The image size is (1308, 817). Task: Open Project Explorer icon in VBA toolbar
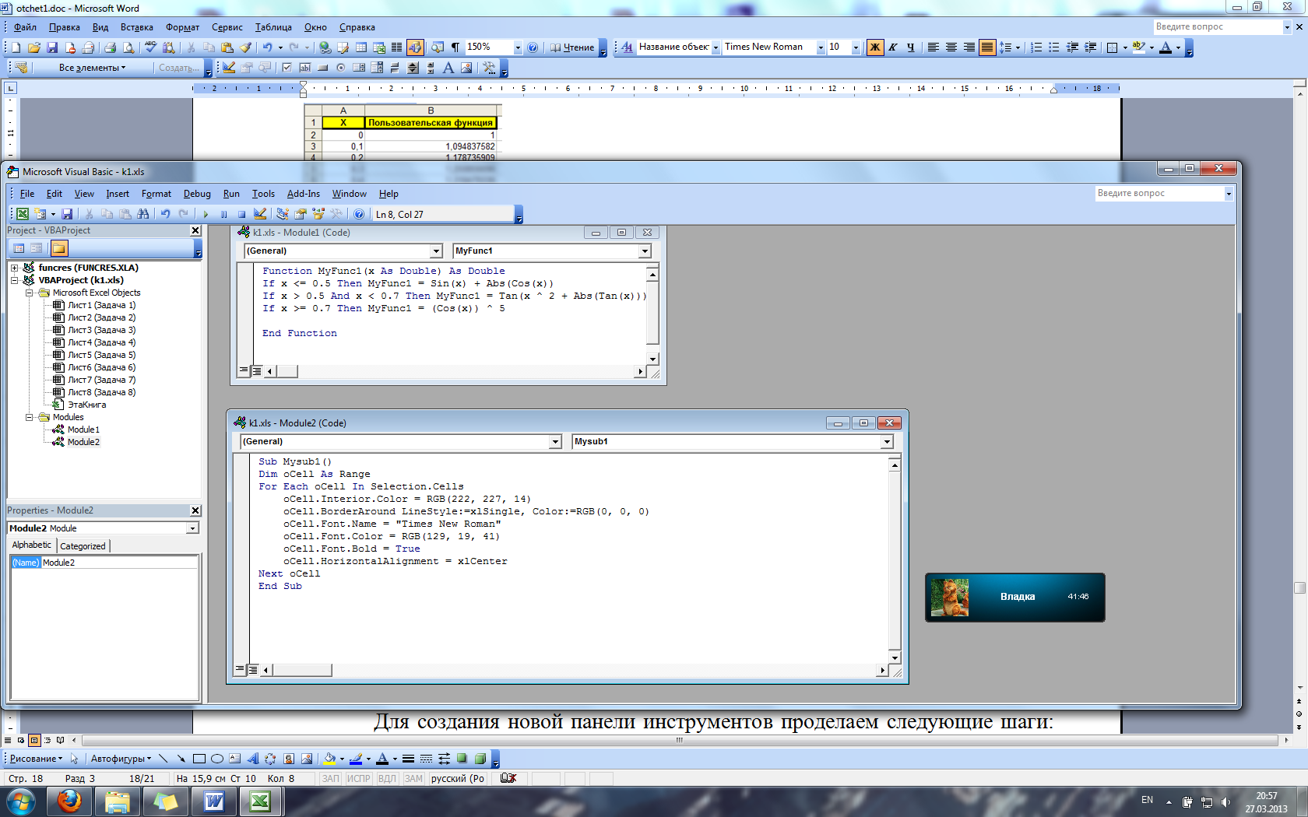pyautogui.click(x=282, y=214)
